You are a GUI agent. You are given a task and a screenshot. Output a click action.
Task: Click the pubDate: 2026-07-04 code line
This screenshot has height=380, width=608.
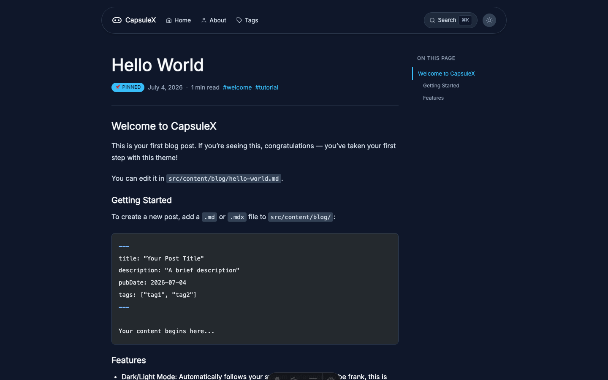coord(152,282)
